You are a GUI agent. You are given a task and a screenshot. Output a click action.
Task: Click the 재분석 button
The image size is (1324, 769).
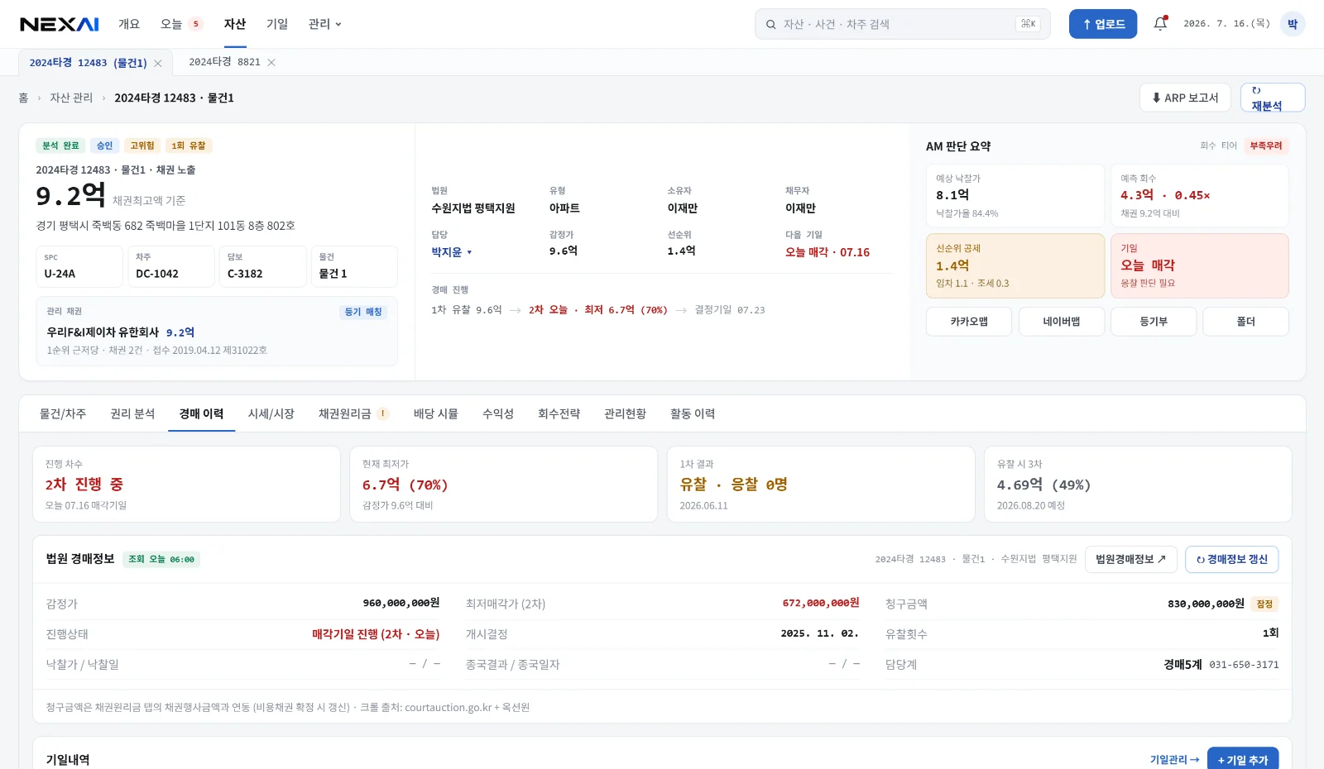click(x=1273, y=98)
